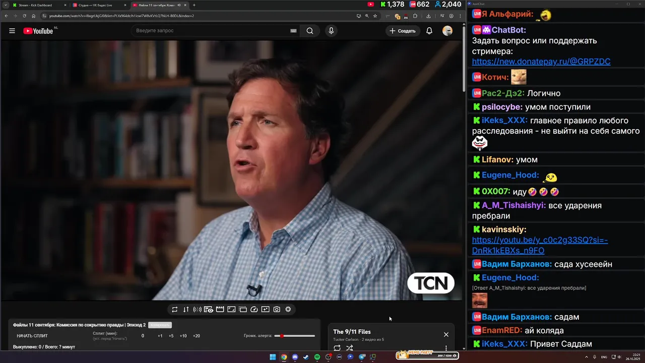The width and height of the screenshot is (645, 363).
Task: Add +20 minutes to split
Action: 197,336
